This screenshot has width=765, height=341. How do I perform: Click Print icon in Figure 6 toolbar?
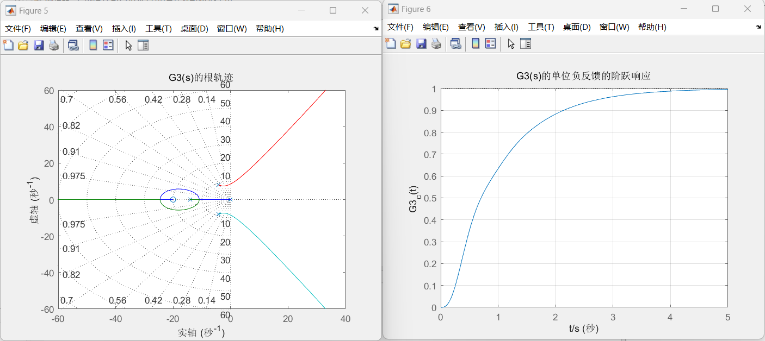point(436,43)
